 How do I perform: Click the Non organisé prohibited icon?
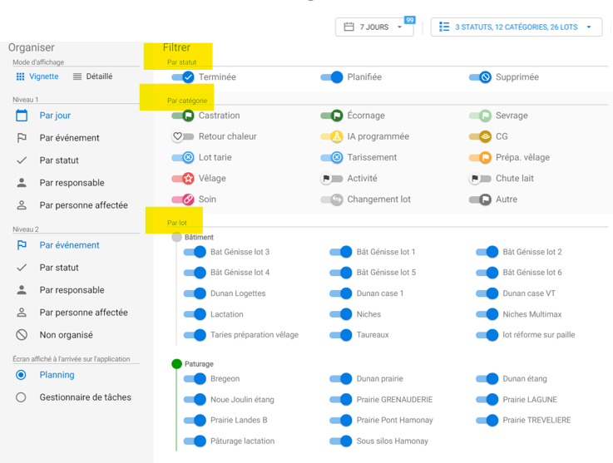(x=22, y=335)
